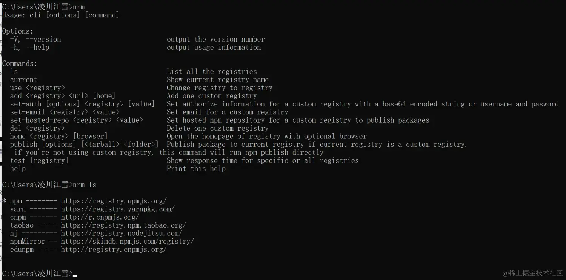This screenshot has width=566, height=280.
Task: Click the cnpm registry URL r.cnpmjs.org
Action: pyautogui.click(x=100, y=217)
